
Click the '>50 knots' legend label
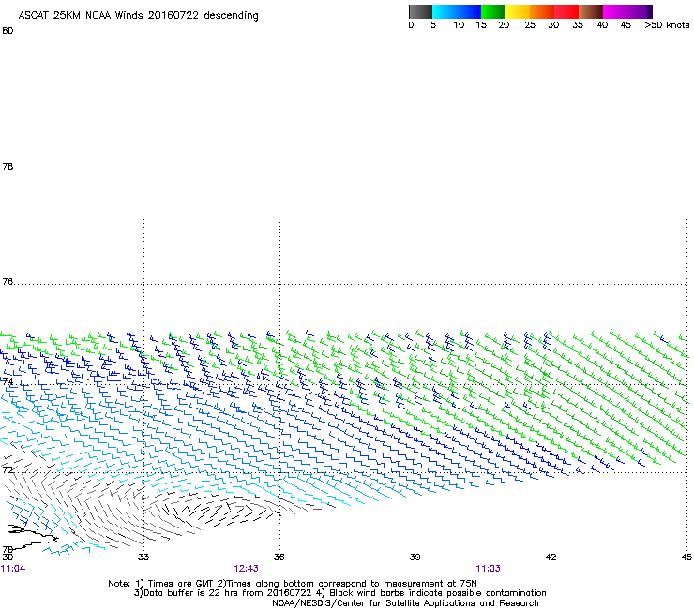(x=667, y=25)
